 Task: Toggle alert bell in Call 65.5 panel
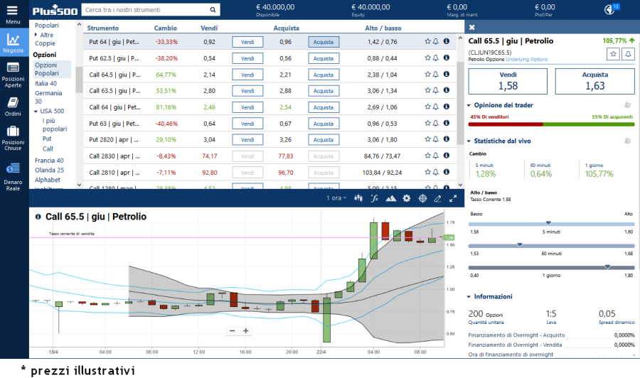point(627,54)
